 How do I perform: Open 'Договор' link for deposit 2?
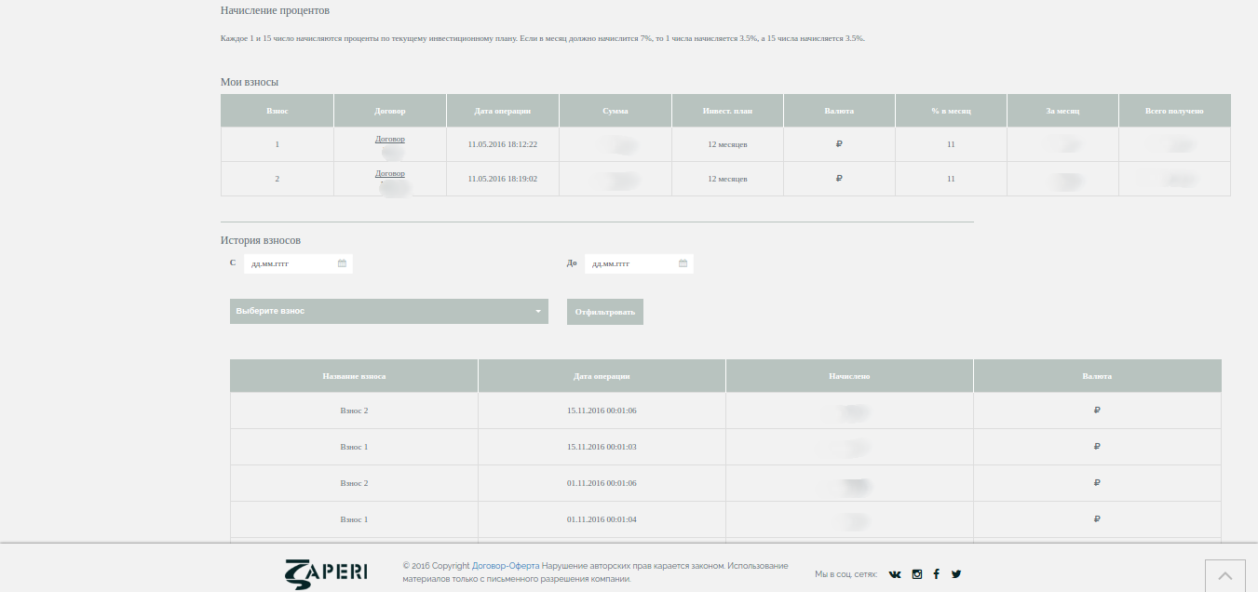coord(390,173)
